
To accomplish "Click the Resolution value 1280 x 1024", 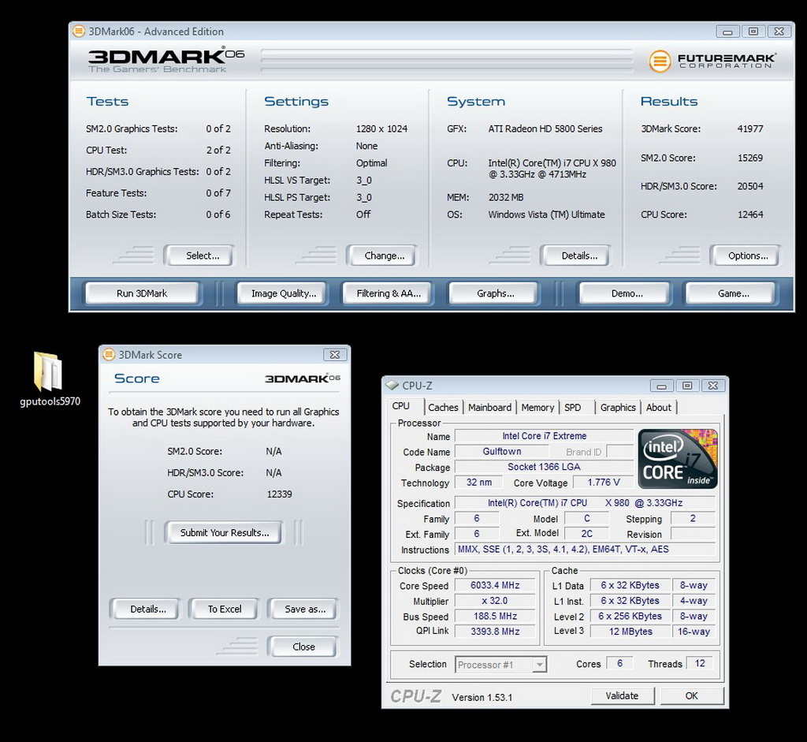I will [381, 129].
